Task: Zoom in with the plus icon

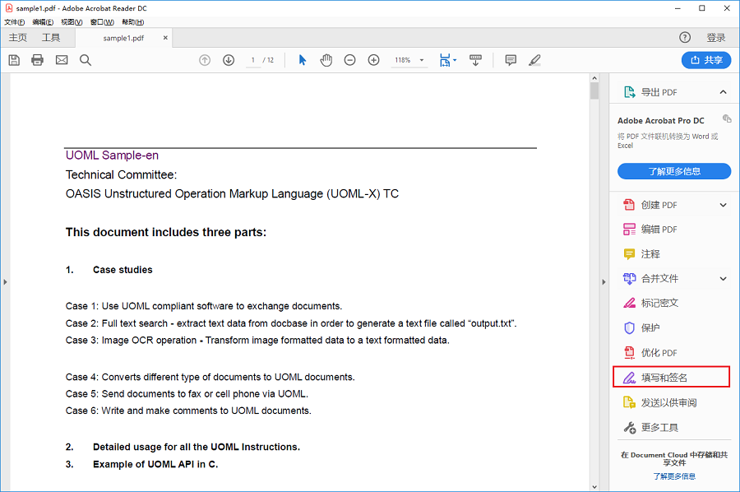Action: click(x=374, y=60)
